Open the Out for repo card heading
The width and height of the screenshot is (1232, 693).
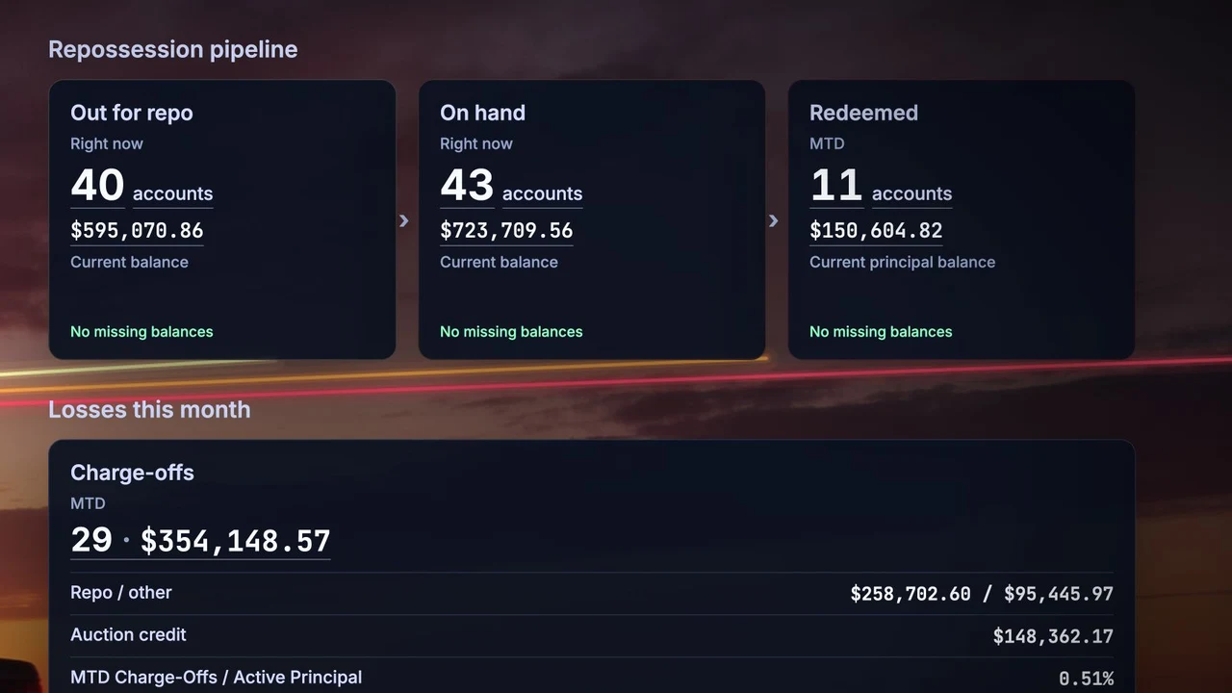pos(131,113)
